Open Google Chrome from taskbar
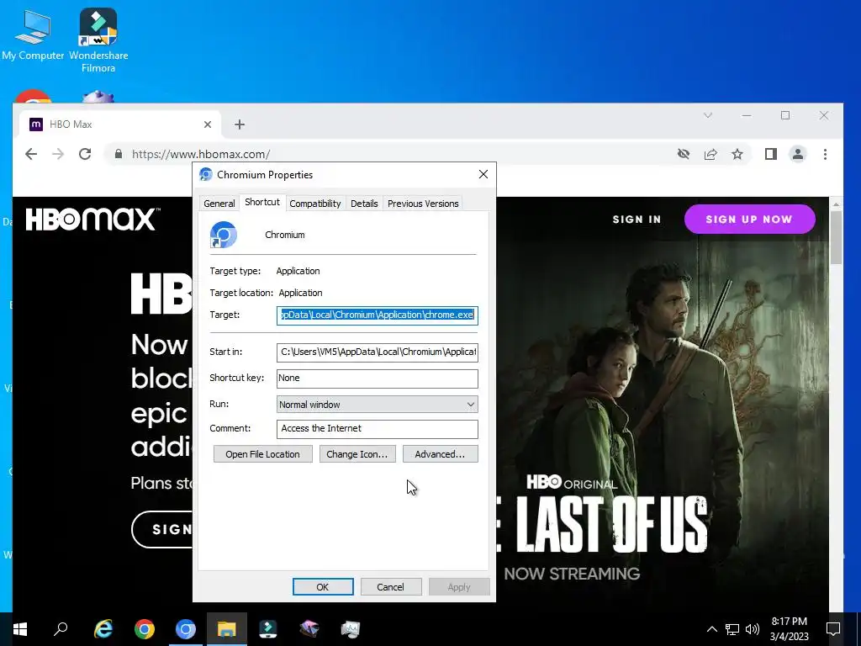This screenshot has height=646, width=861. coord(145,629)
